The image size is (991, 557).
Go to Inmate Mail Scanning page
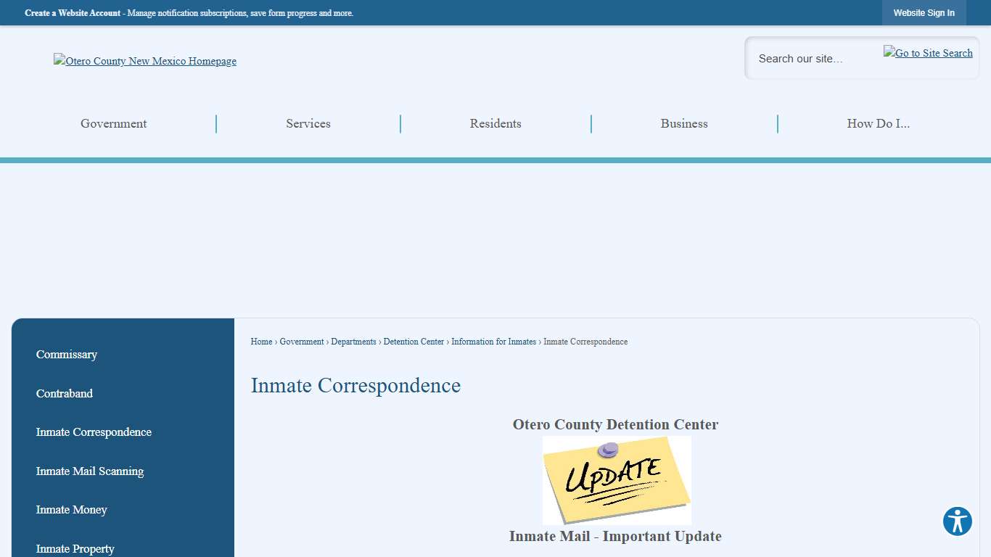click(90, 471)
